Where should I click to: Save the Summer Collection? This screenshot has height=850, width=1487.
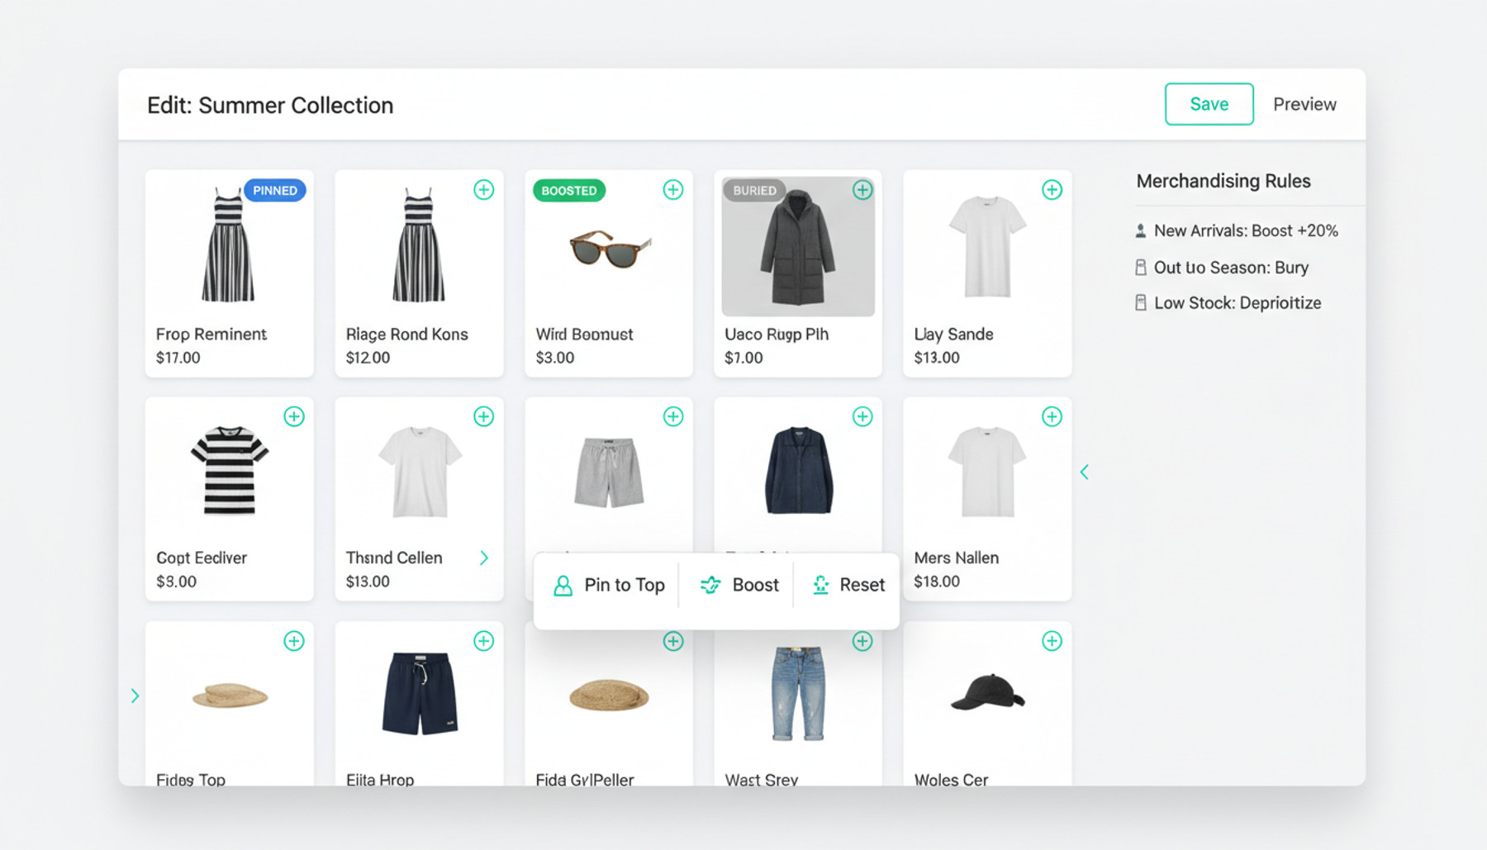pos(1209,104)
